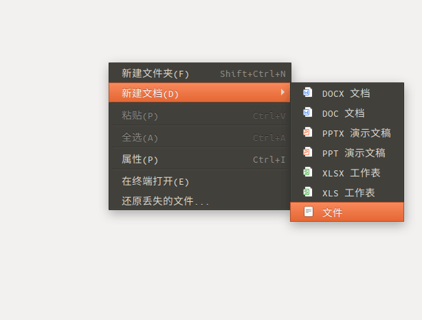Click the plain 文件 page icon
Viewport: 422px width, 320px height.
(309, 212)
